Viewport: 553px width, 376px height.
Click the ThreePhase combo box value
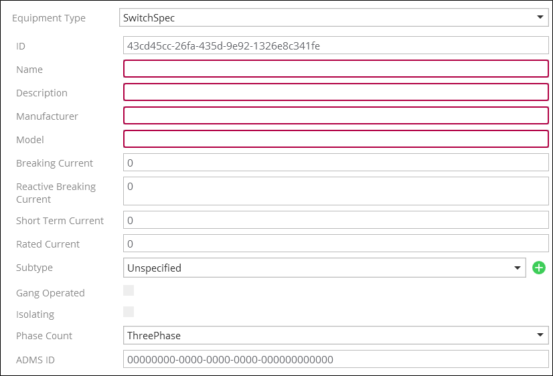pyautogui.click(x=154, y=335)
